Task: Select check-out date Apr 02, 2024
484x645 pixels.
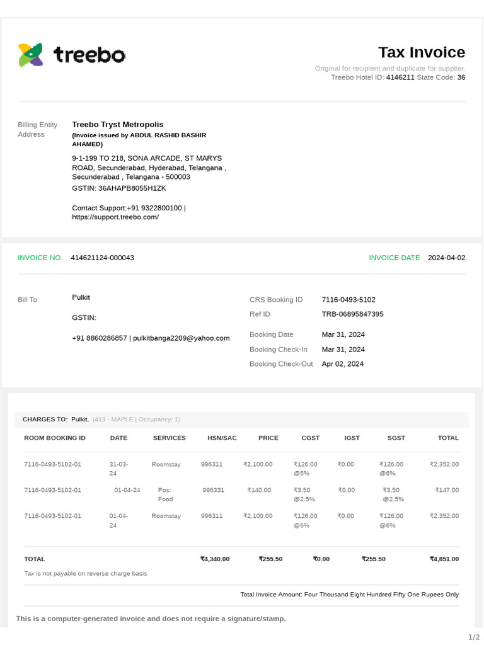Action: pyautogui.click(x=342, y=363)
